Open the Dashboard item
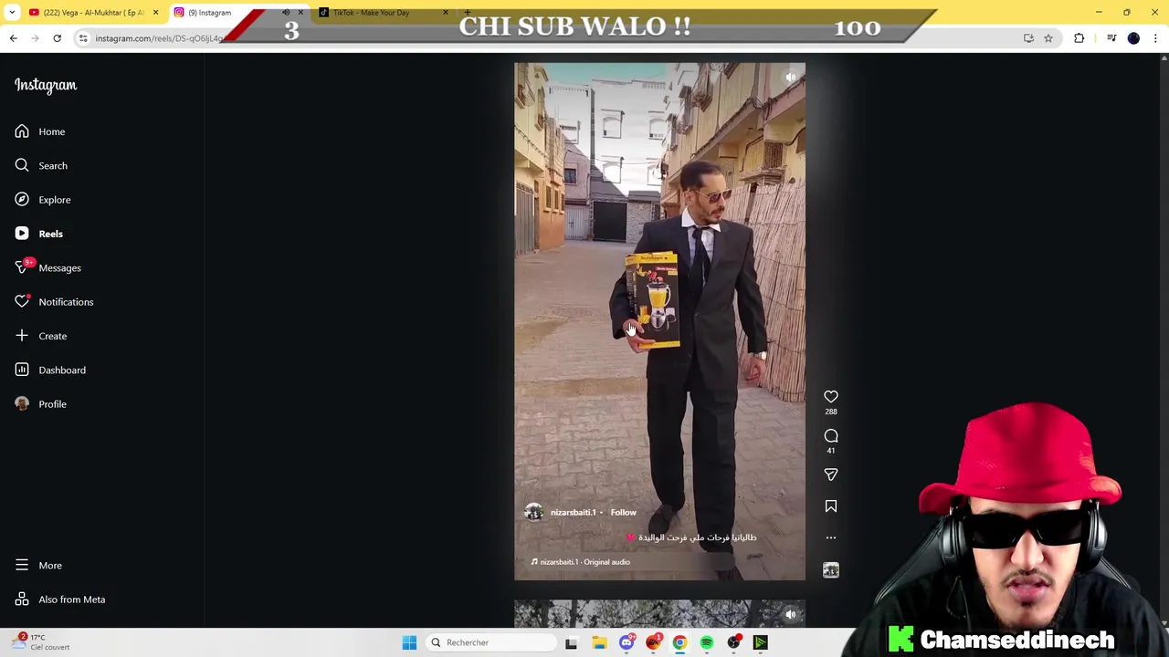 coord(49,370)
